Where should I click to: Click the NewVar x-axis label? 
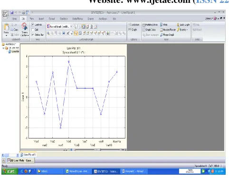click(x=117, y=141)
